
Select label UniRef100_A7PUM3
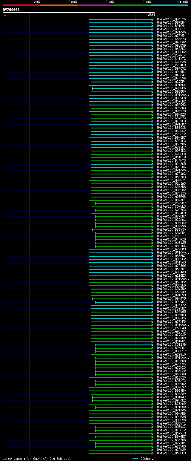tap(171, 249)
